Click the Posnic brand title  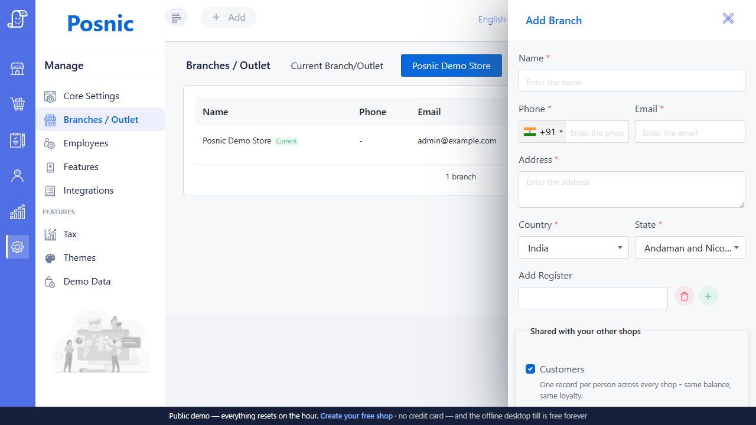coord(100,24)
